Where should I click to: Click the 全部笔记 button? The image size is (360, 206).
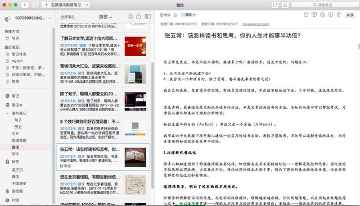67,17
